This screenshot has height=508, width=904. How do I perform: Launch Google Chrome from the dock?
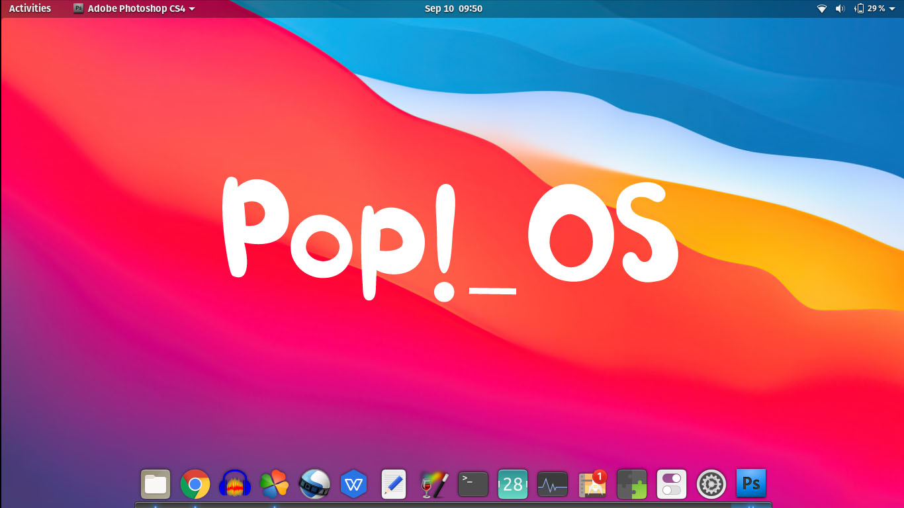click(195, 484)
